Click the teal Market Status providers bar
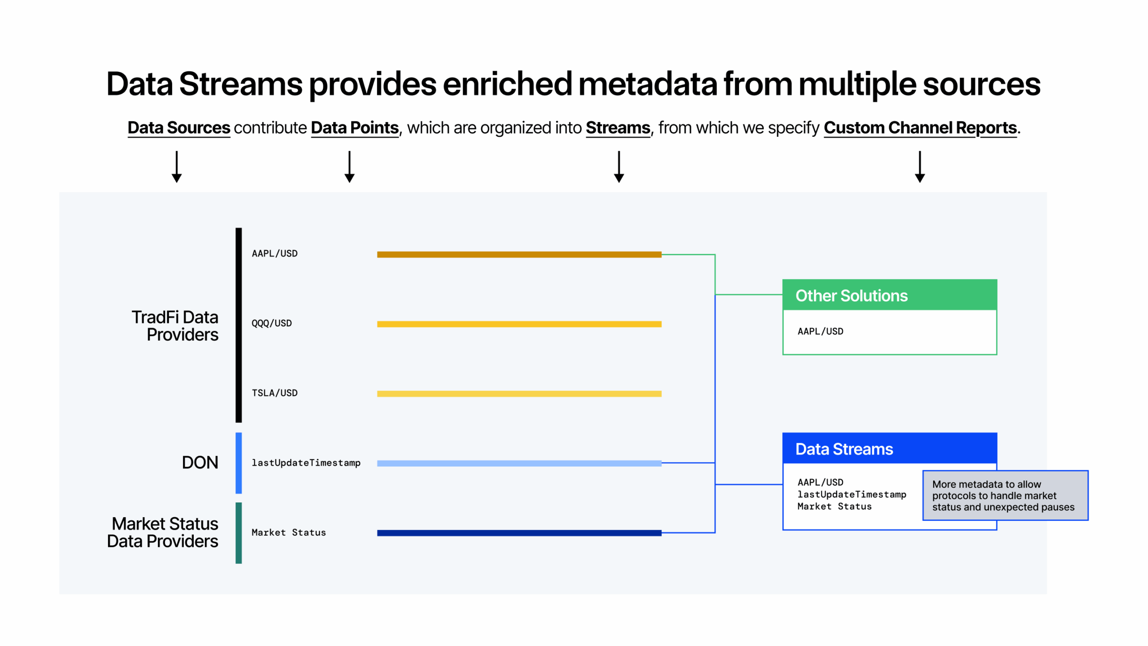1148x646 pixels. click(239, 533)
